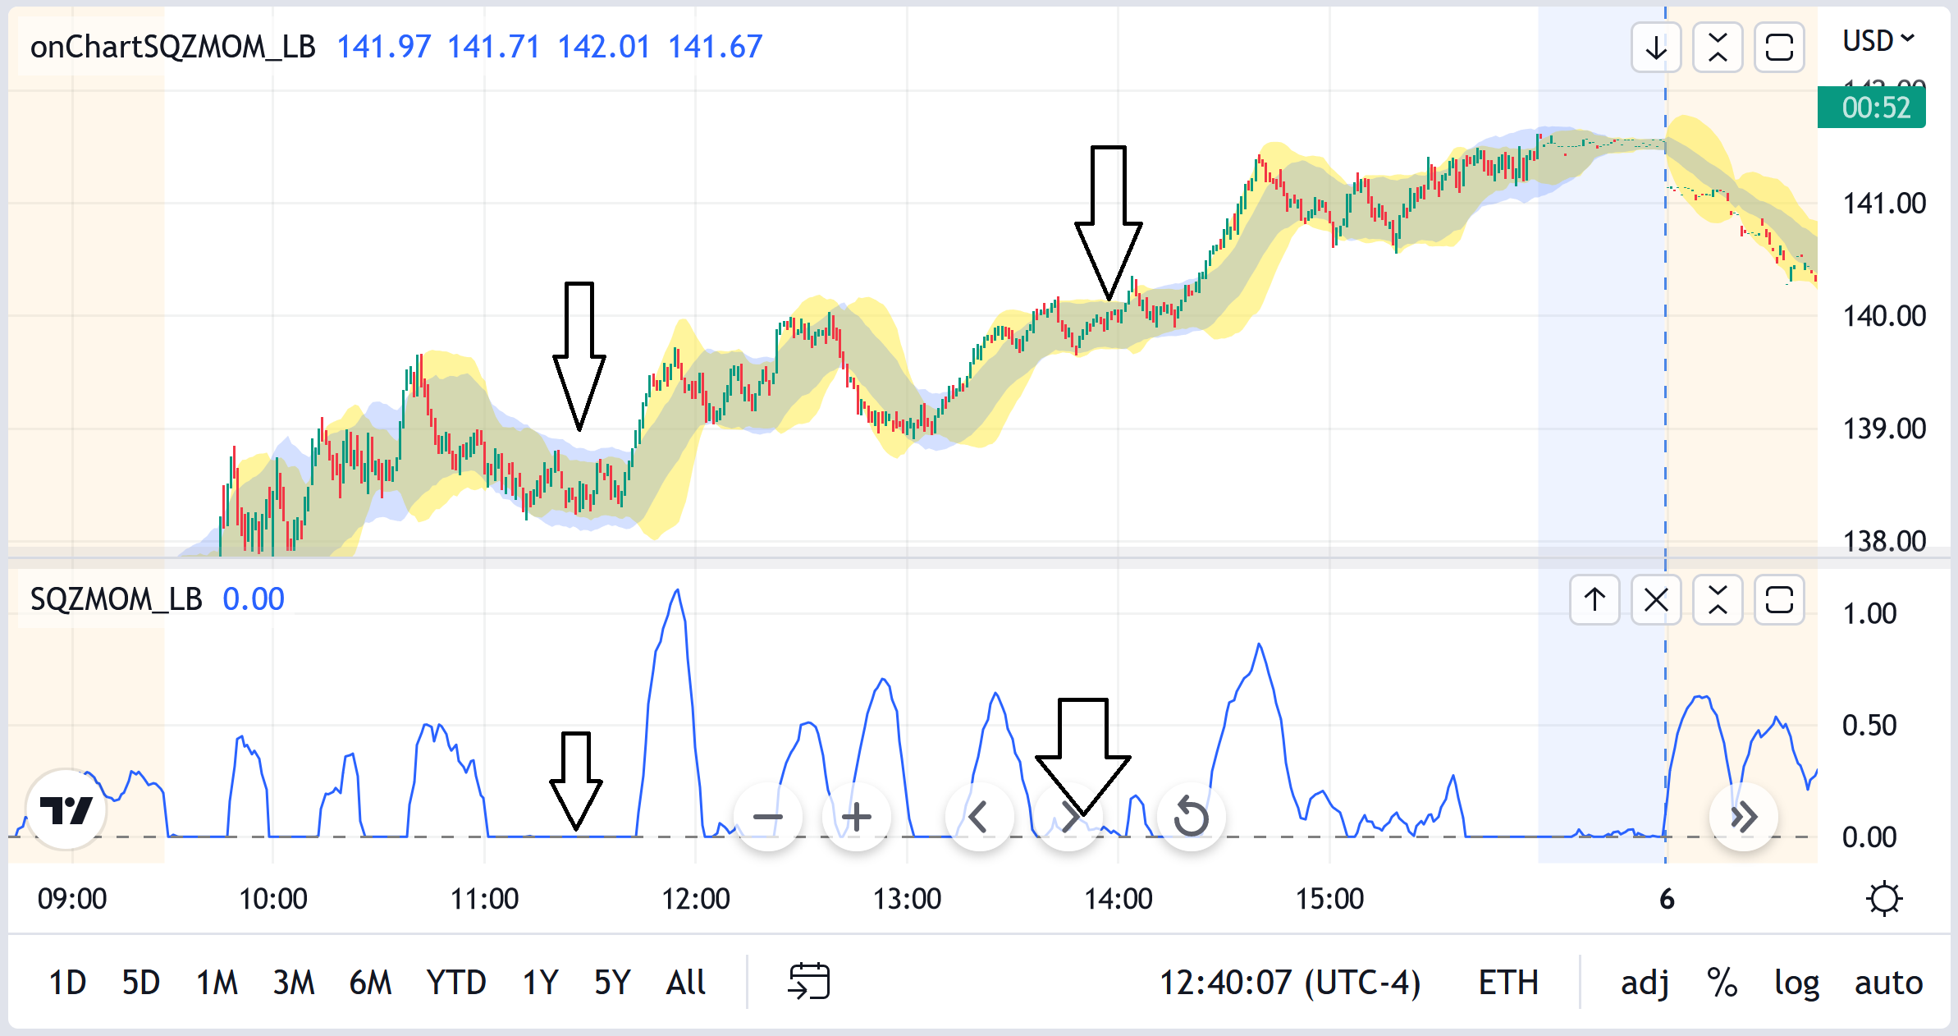Click the 141.67 indicator value
Image resolution: width=1958 pixels, height=1036 pixels.
coord(715,47)
